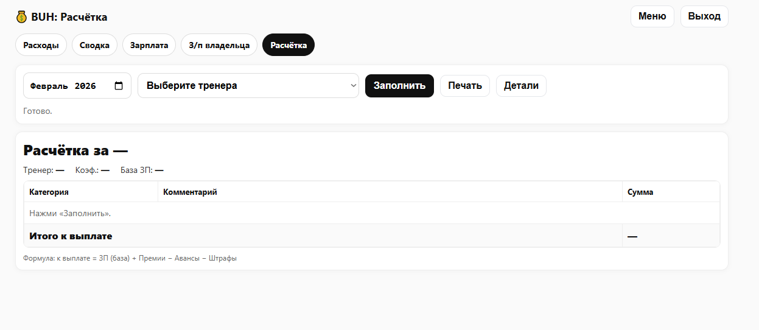Click the Категория column header
759x330 pixels.
pyautogui.click(x=49, y=192)
